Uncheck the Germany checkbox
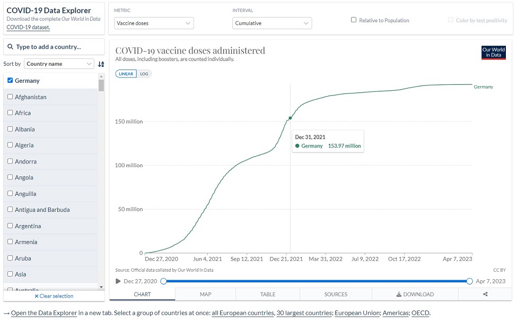This screenshot has height=319, width=517. [10, 81]
